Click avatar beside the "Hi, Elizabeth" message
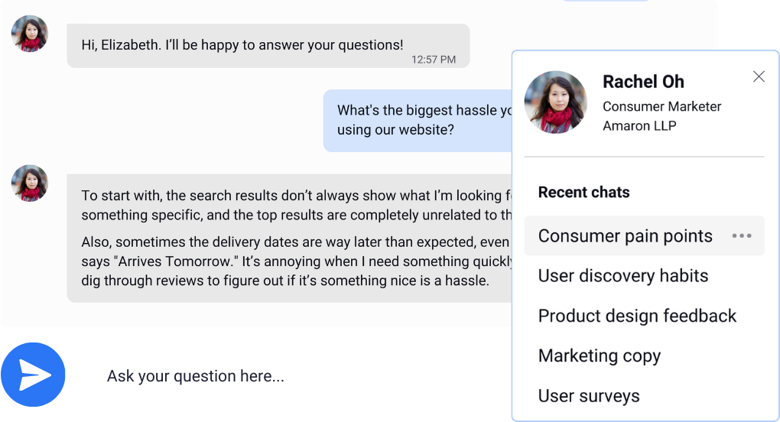This screenshot has height=422, width=780. click(30, 34)
